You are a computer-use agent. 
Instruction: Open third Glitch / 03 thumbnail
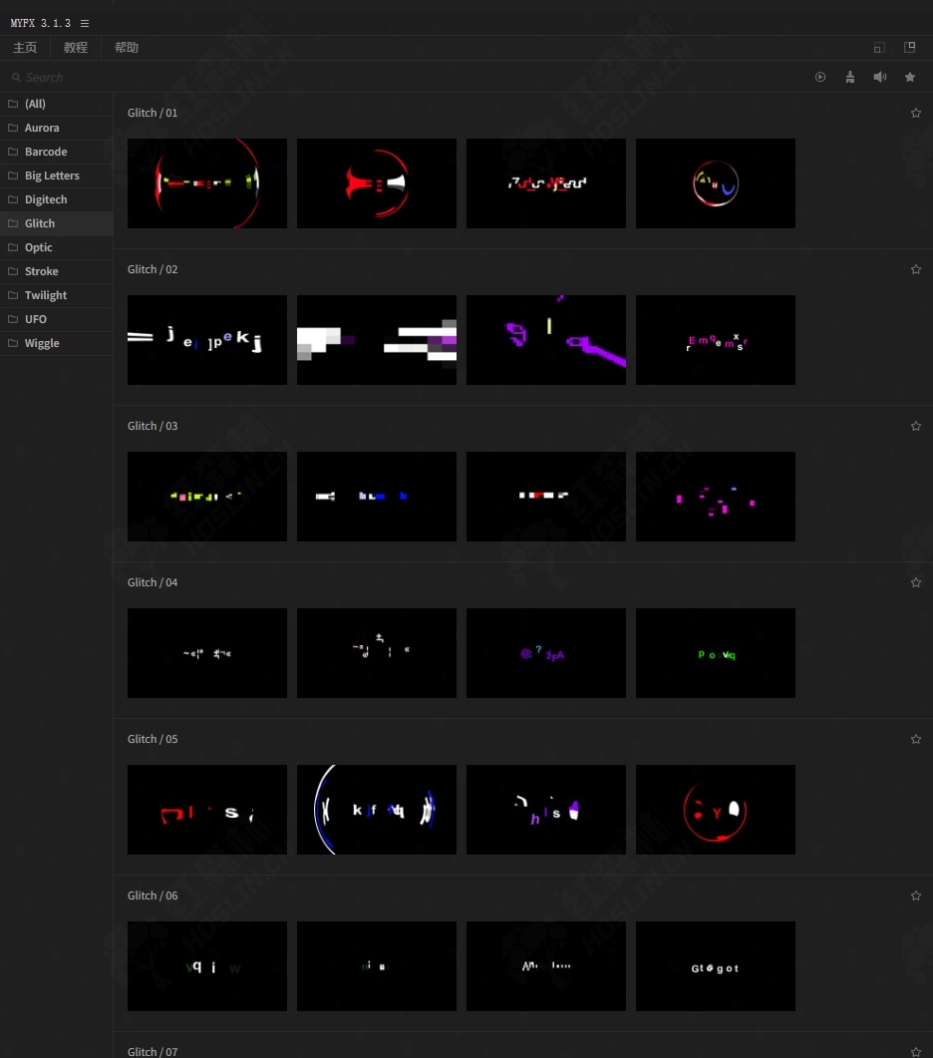(x=546, y=497)
